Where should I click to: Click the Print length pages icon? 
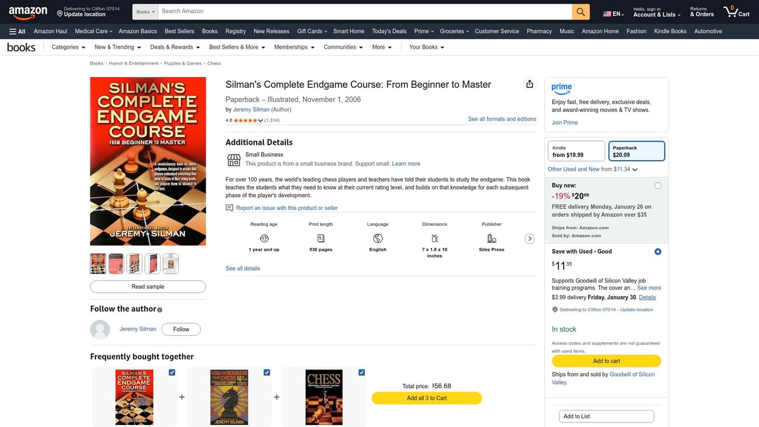coord(321,238)
